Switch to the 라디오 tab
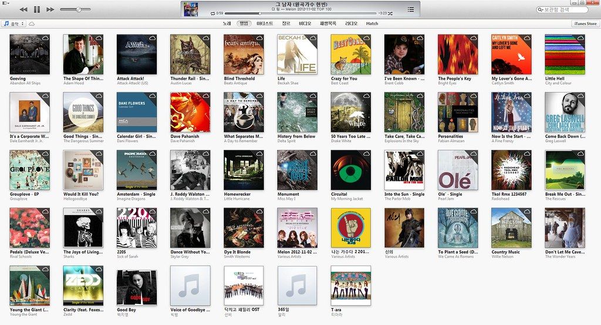The height and width of the screenshot is (325, 601). coord(351,23)
